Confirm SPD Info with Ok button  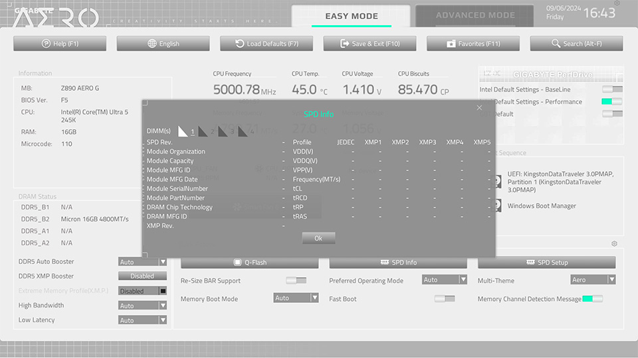click(x=318, y=238)
